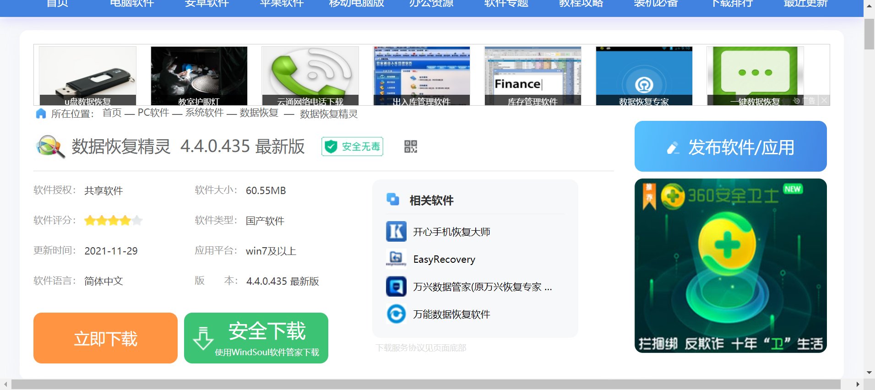The height and width of the screenshot is (390, 875).
Task: Click the NEW badge on the 360 ad
Action: [793, 189]
